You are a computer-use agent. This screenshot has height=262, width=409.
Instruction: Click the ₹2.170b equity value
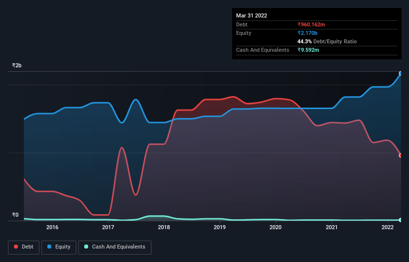(x=307, y=33)
